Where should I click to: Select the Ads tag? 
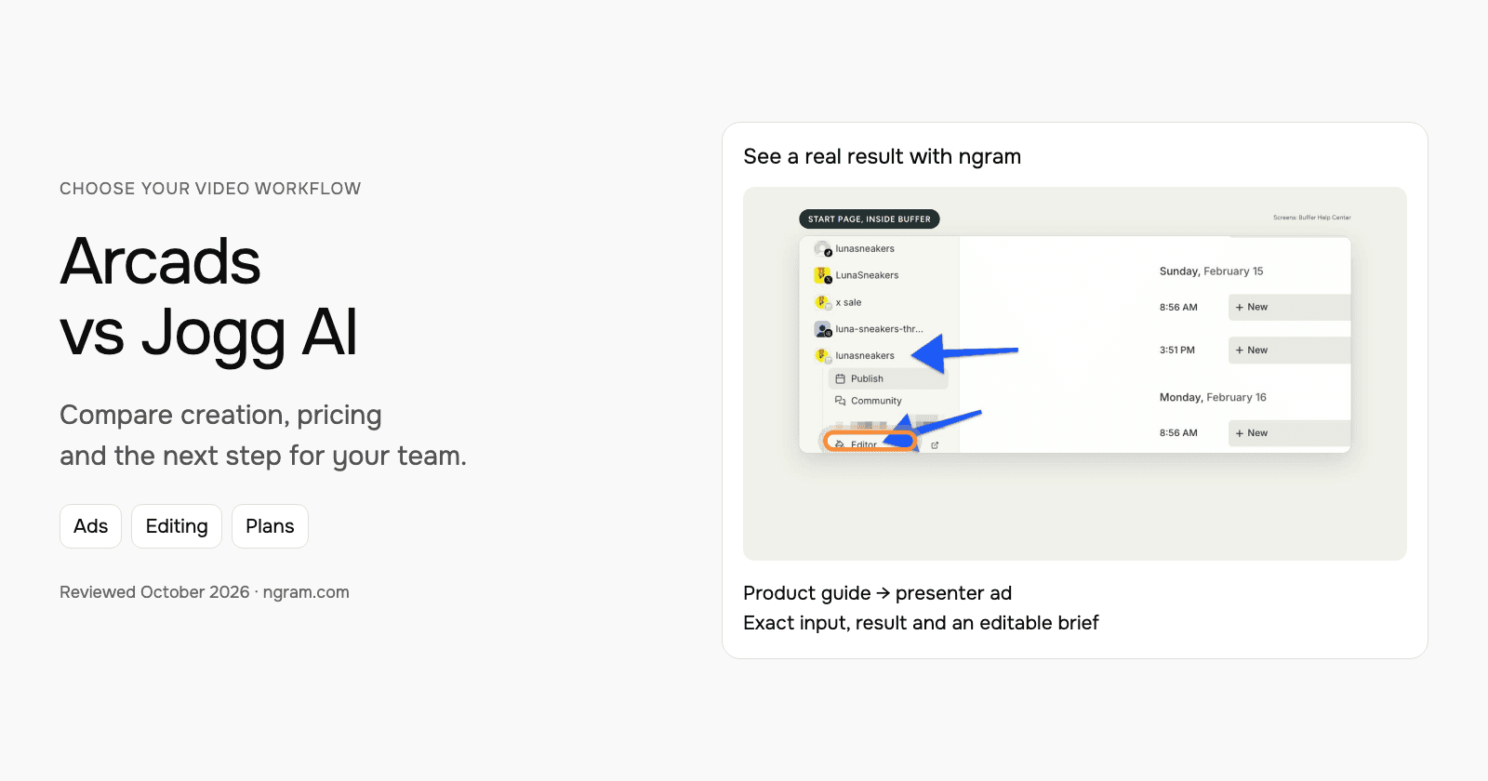91,526
